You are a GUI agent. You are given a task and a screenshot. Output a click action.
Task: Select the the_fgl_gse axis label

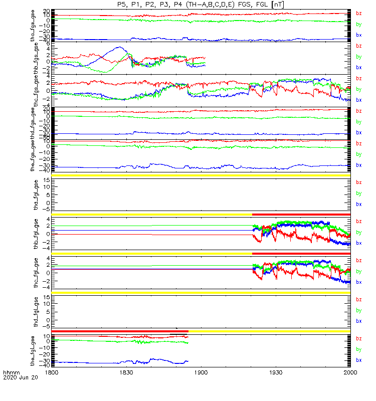(32, 351)
